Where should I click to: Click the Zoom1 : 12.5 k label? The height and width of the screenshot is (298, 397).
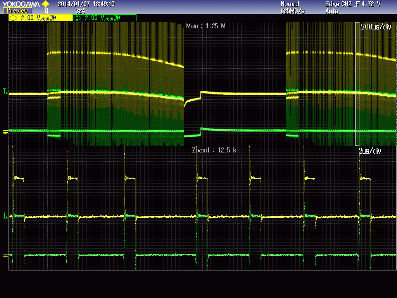point(214,150)
